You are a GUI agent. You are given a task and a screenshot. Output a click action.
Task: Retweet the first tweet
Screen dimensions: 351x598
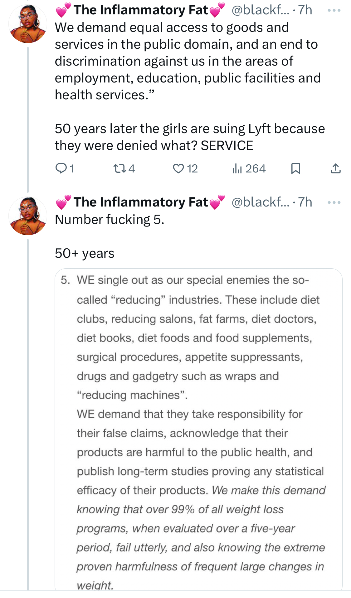[119, 169]
